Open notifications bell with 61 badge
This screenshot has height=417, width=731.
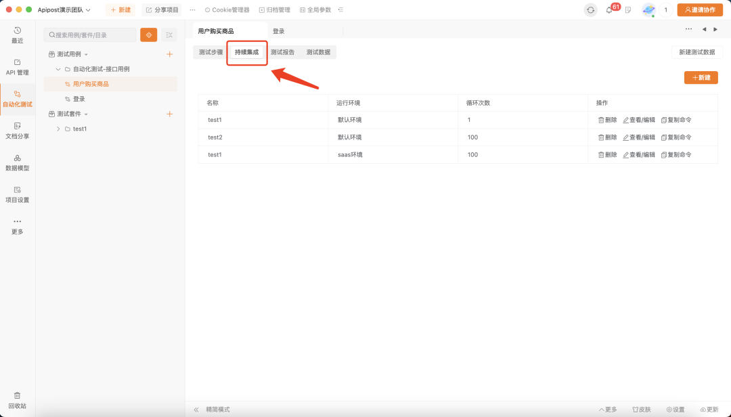click(609, 9)
